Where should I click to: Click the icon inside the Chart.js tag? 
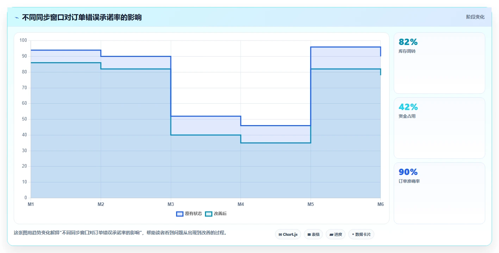coord(280,234)
